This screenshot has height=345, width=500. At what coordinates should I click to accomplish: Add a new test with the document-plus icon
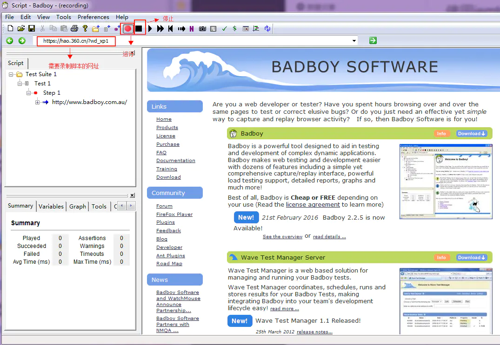pyautogui.click(x=107, y=29)
